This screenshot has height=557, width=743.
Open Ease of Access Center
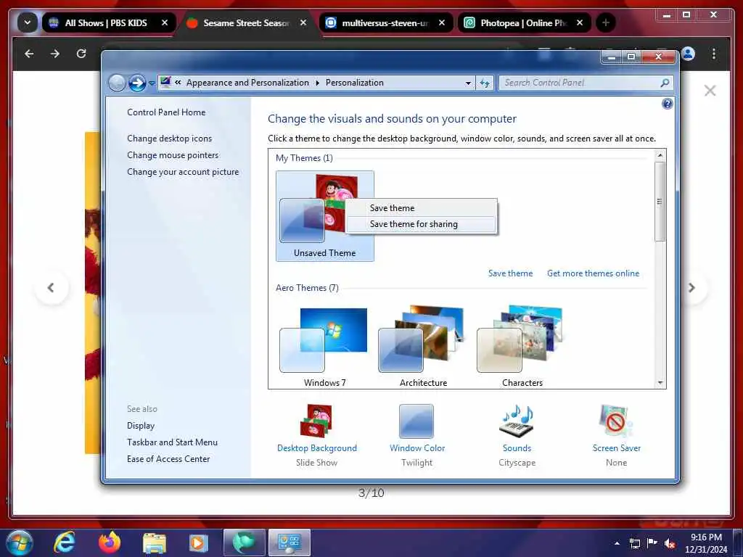tap(168, 458)
